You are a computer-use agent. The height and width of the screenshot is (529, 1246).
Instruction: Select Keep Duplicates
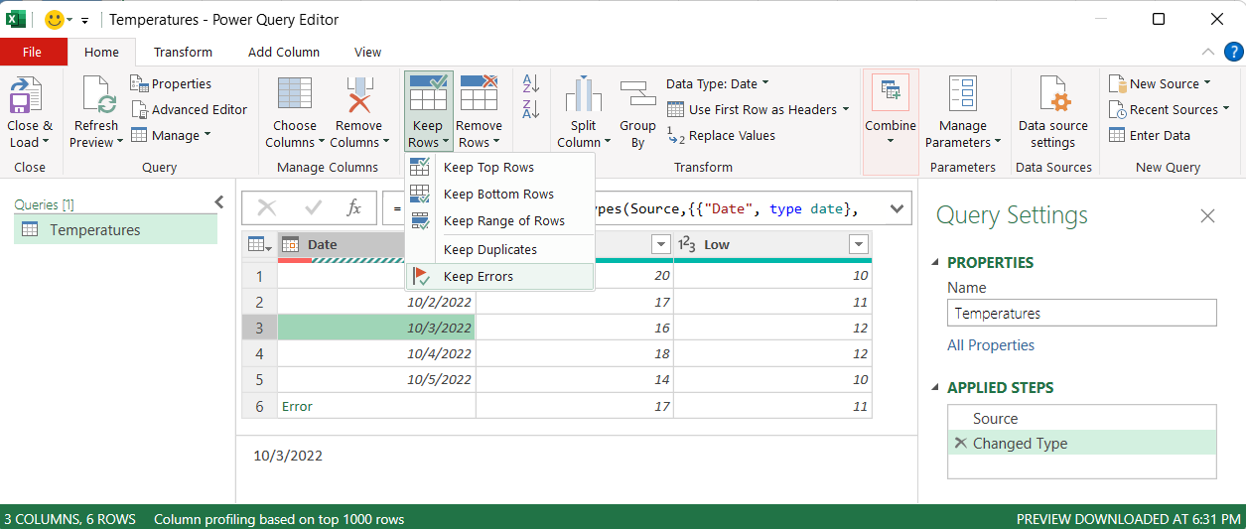[499, 249]
